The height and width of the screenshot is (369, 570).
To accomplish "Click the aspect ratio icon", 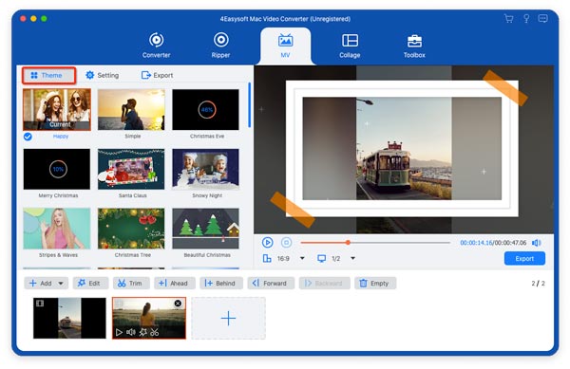I will tap(267, 258).
